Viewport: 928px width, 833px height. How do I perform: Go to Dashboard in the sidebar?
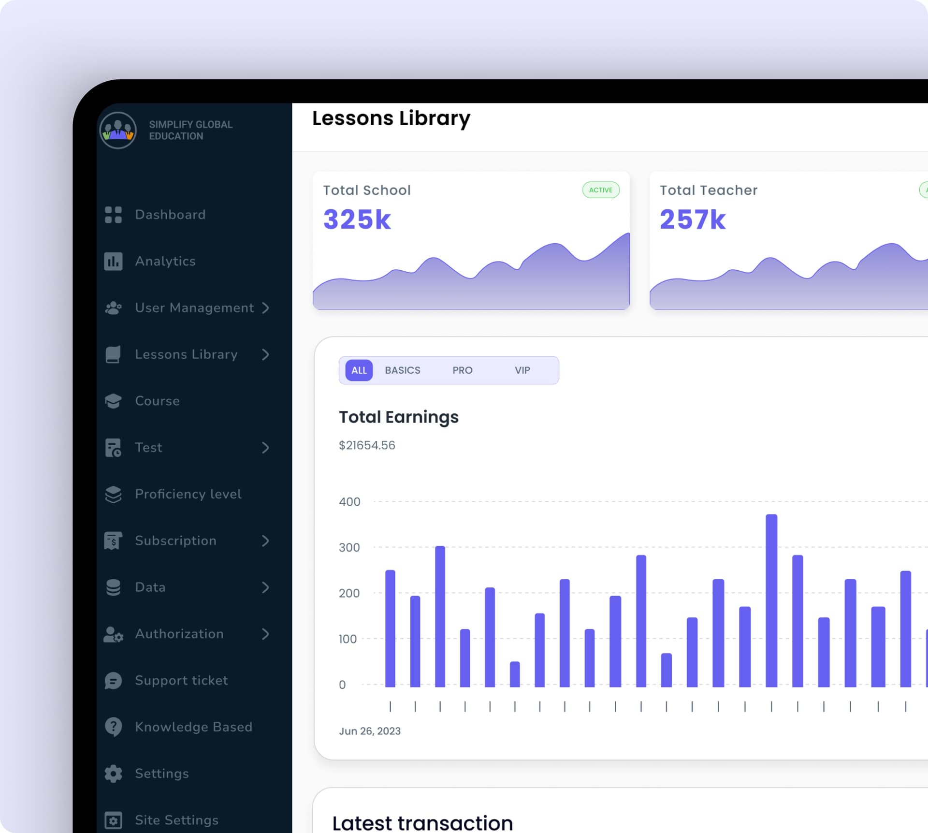(170, 215)
